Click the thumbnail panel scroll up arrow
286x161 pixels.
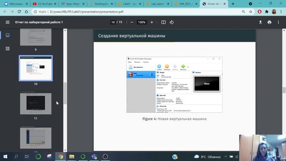[x=65, y=30]
